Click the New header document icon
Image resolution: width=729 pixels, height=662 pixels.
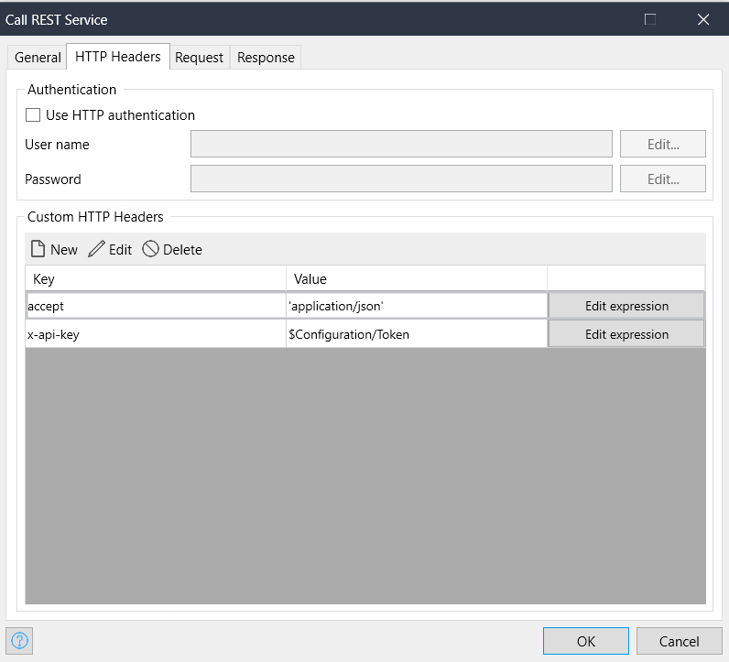pyautogui.click(x=38, y=249)
